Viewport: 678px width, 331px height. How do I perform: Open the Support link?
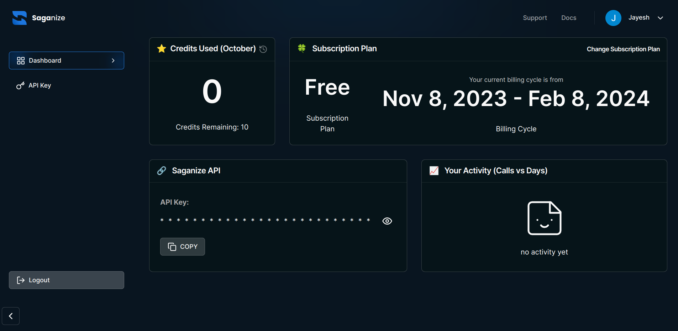tap(535, 18)
